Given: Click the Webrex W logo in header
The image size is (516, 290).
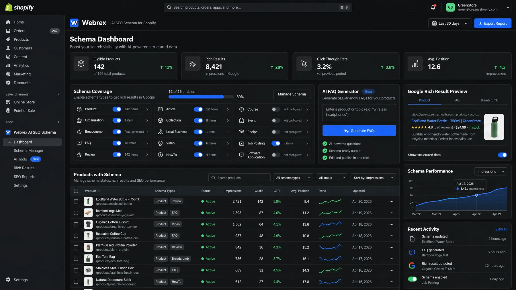Looking at the screenshot, I should [74, 23].
